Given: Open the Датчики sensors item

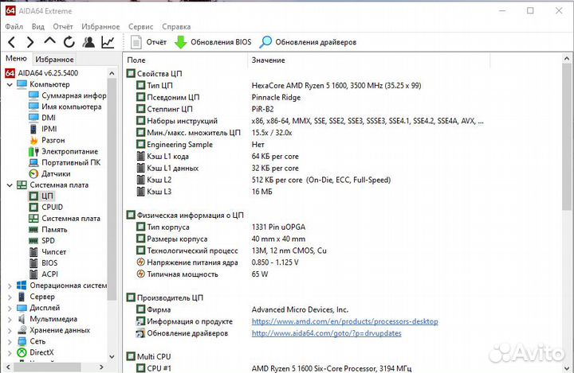Looking at the screenshot, I should 49,174.
